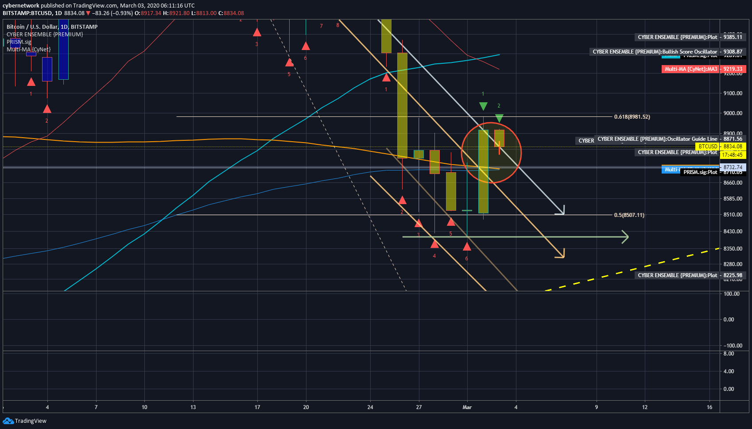Click the 8732.74 price axis label
Viewport: 752px width, 429px height.
[x=733, y=167]
